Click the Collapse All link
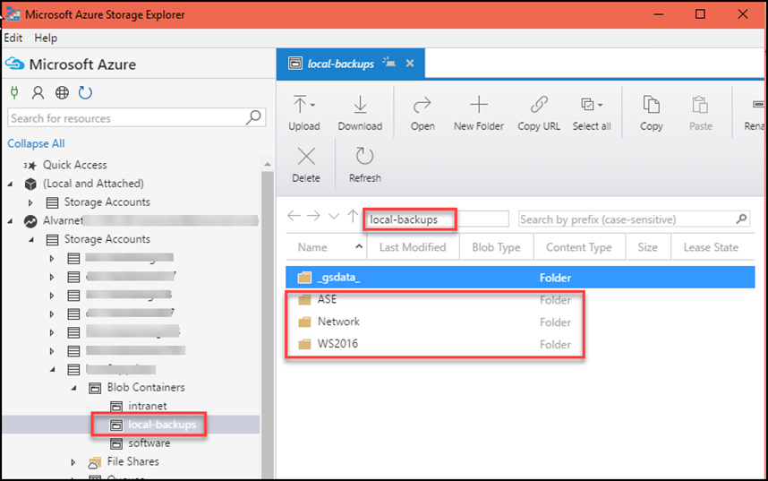 (x=36, y=143)
